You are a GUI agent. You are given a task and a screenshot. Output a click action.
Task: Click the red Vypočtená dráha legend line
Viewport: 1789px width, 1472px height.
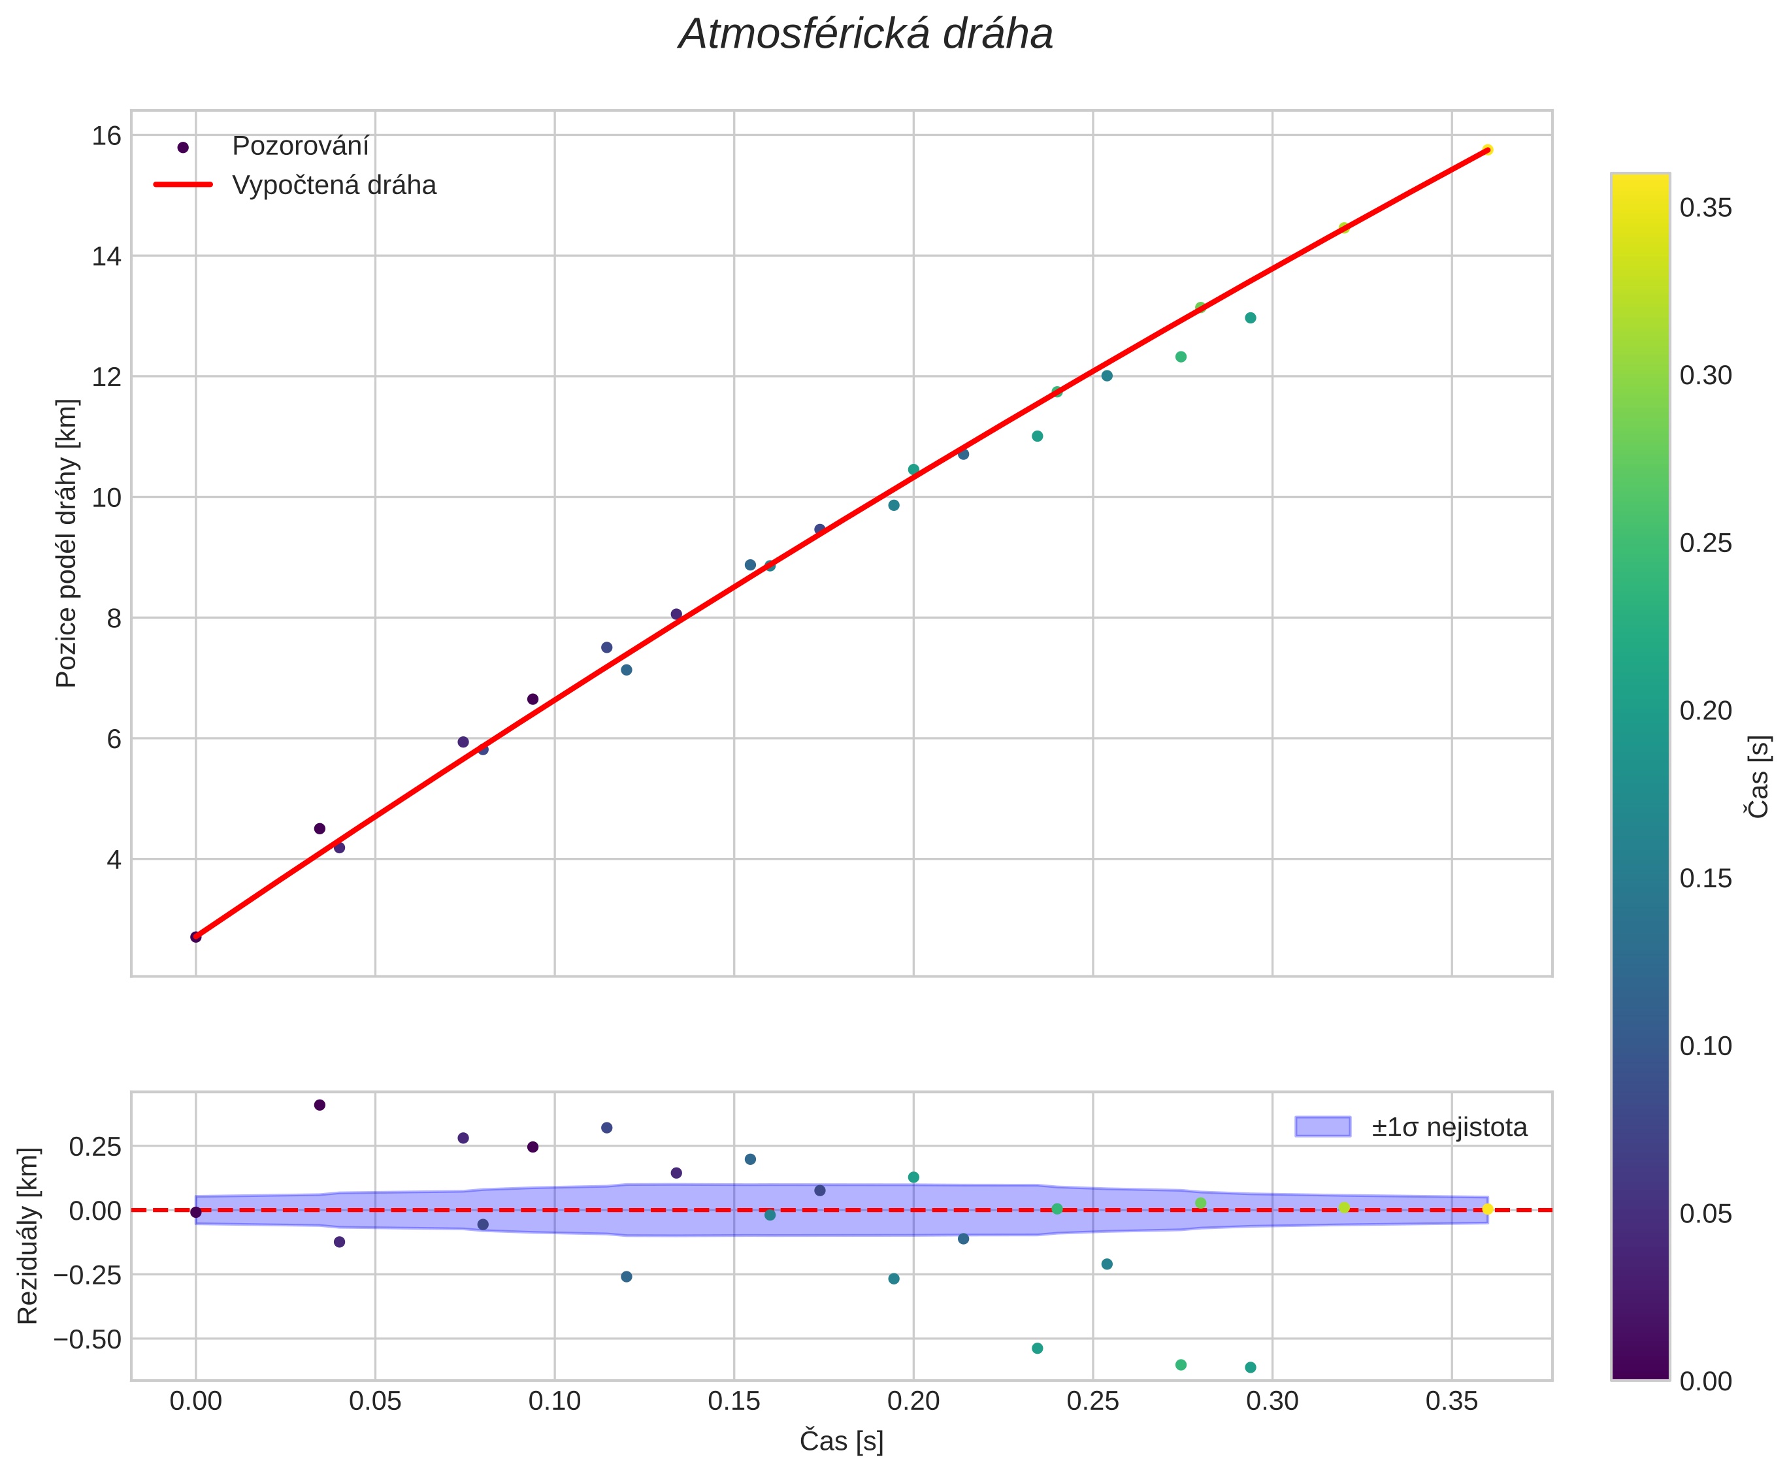182,185
